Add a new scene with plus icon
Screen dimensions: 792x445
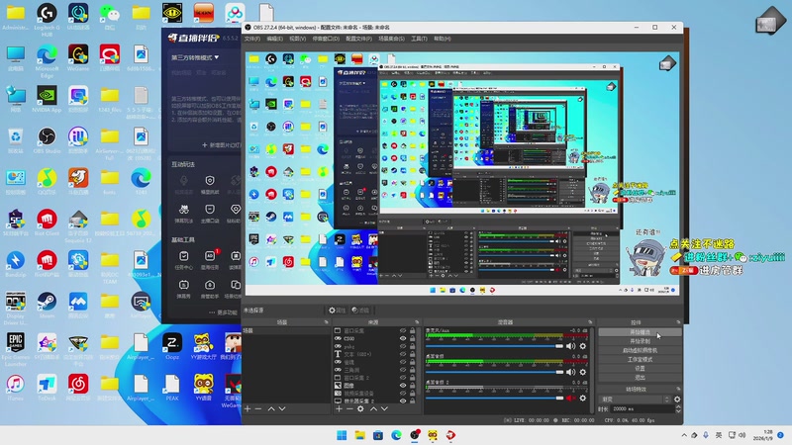247,408
